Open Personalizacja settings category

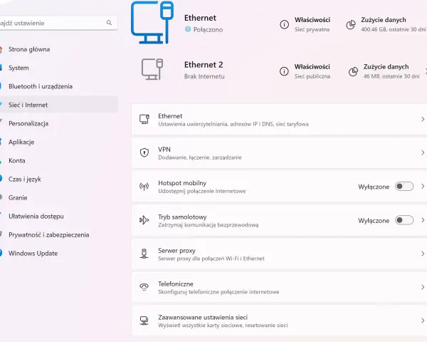point(58,123)
